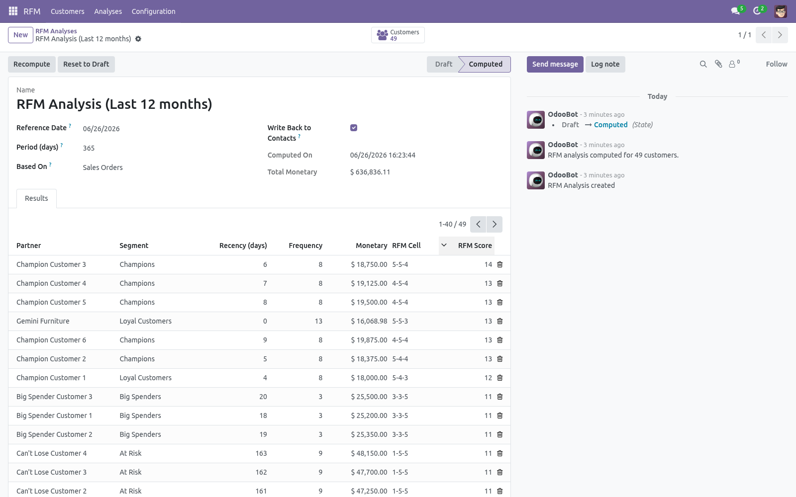Go to previous record arrow
The height and width of the screenshot is (497, 796).
click(764, 35)
